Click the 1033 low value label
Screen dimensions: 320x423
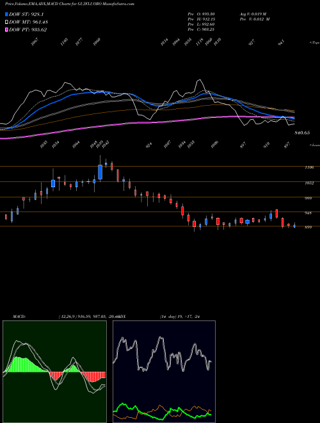click(x=44, y=144)
